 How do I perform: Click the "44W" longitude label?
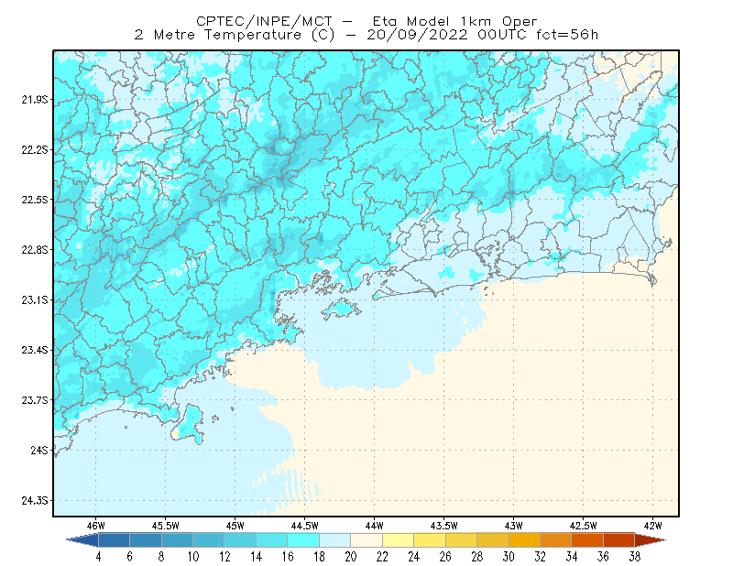click(375, 526)
